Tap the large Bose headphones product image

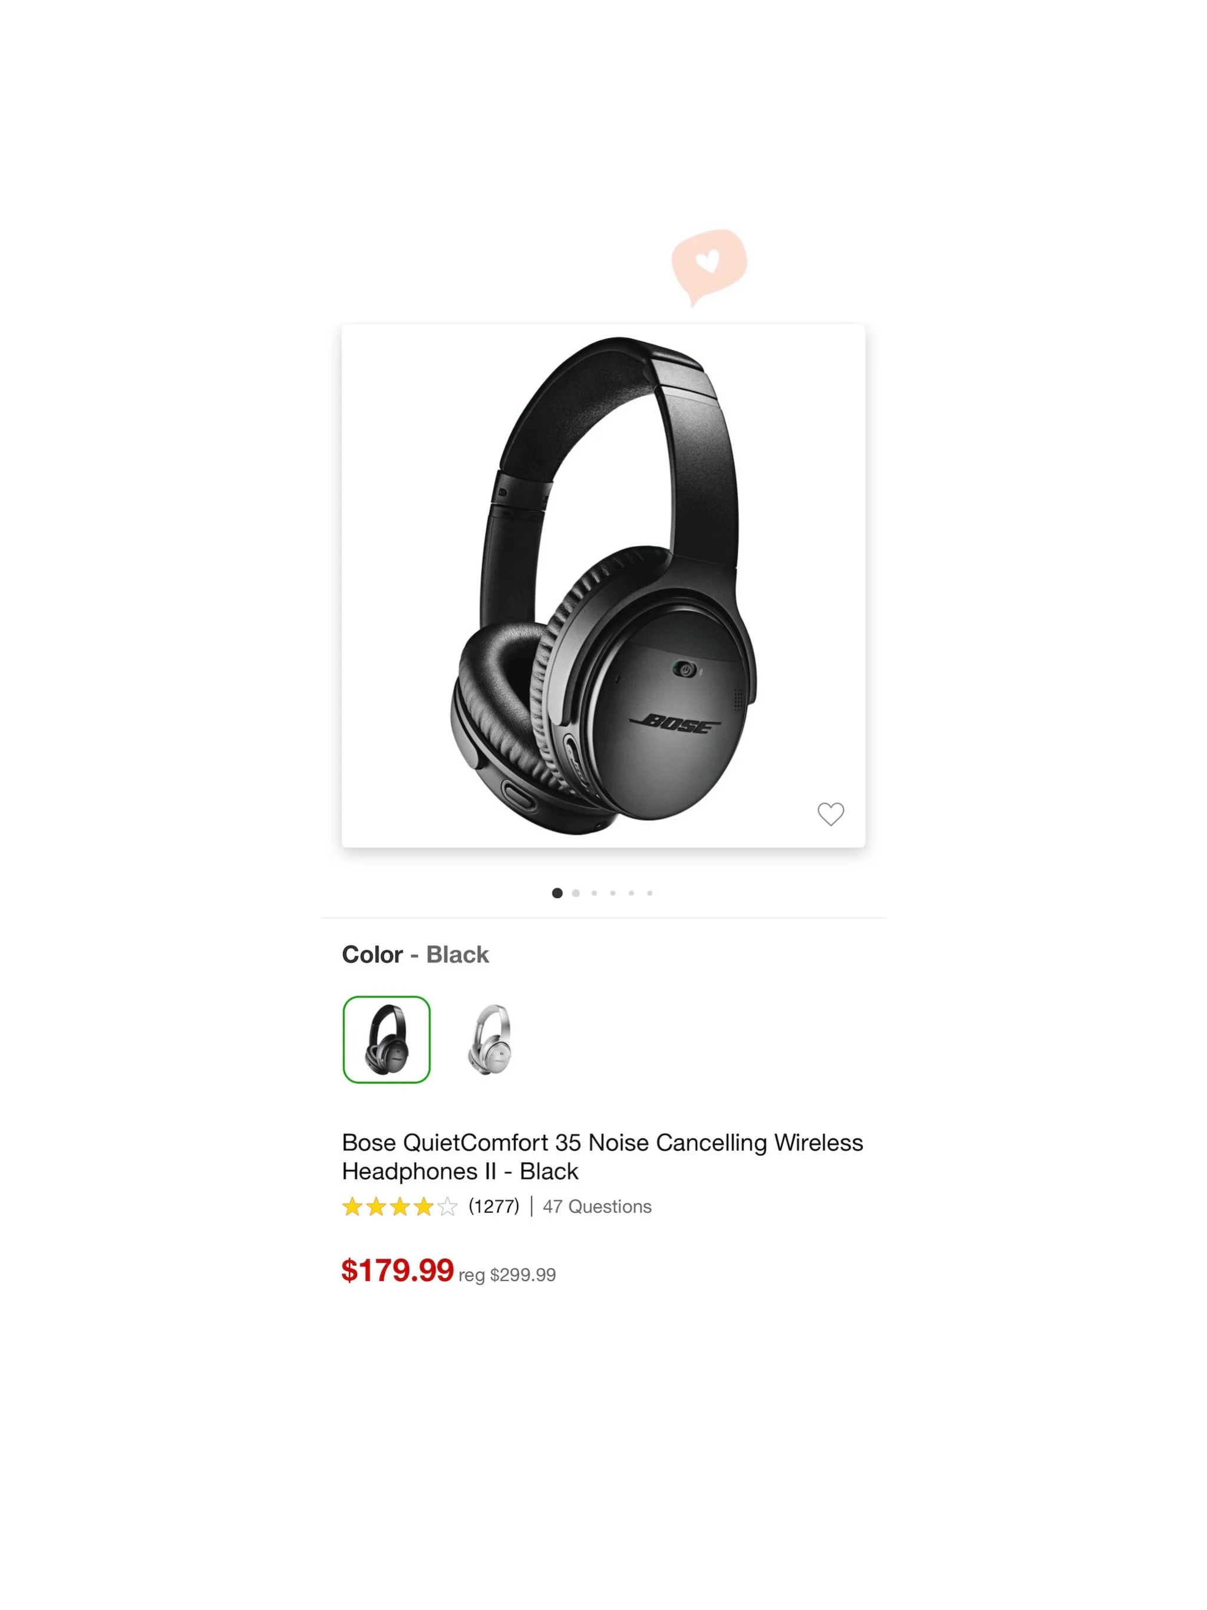pos(603,586)
